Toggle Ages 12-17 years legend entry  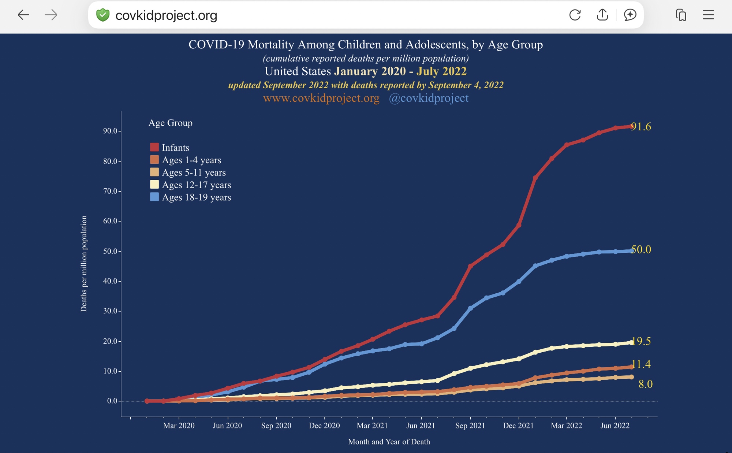196,185
